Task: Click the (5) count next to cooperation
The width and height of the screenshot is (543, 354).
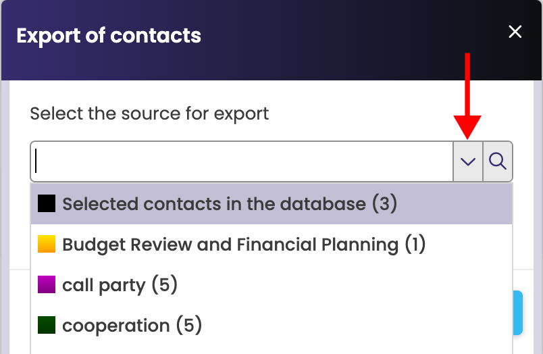Action: tap(189, 326)
